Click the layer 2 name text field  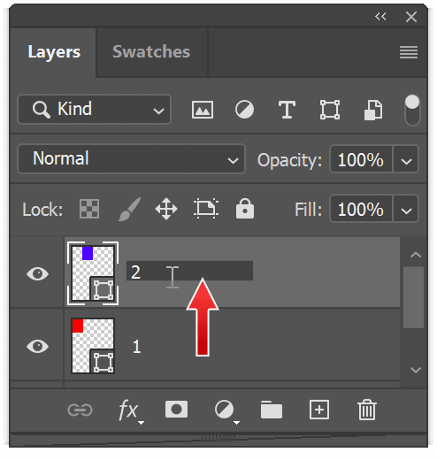[189, 271]
